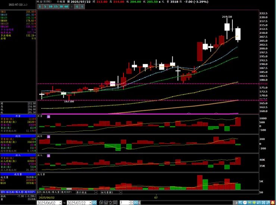Viewport: 276px width, 205px height.
Task: Click the yellow plus zoom-in icon
Action: coord(254,202)
